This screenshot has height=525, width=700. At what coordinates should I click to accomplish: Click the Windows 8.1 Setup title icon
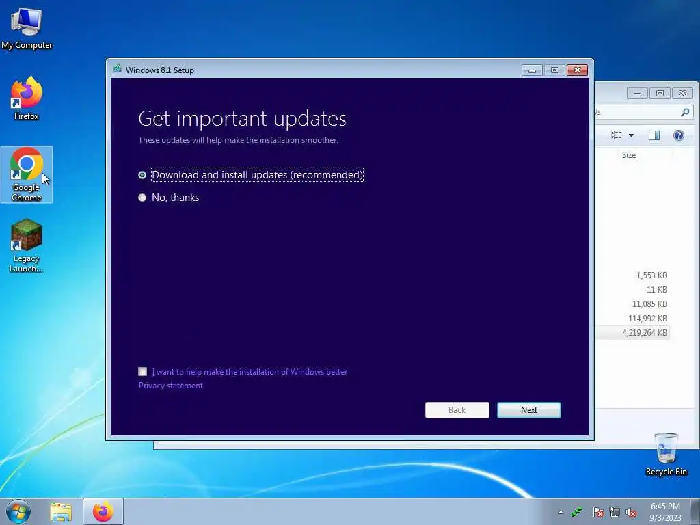coord(118,69)
